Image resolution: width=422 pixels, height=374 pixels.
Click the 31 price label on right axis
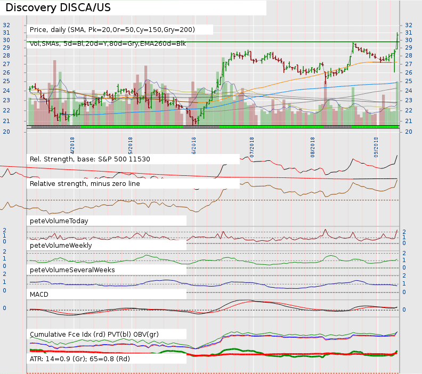pyautogui.click(x=409, y=32)
